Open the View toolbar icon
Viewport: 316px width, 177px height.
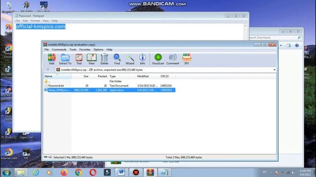coord(91,59)
